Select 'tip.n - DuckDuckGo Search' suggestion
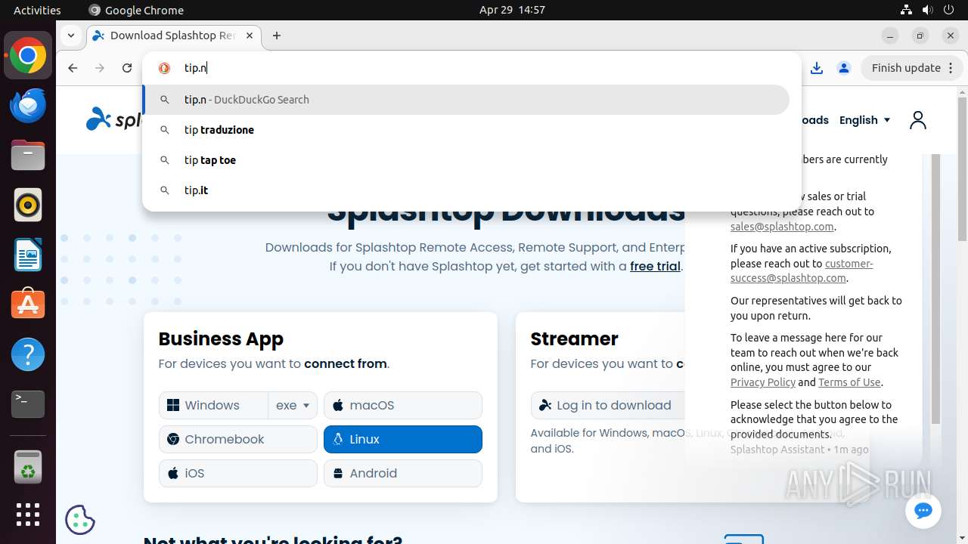The image size is (968, 544). tap(466, 100)
